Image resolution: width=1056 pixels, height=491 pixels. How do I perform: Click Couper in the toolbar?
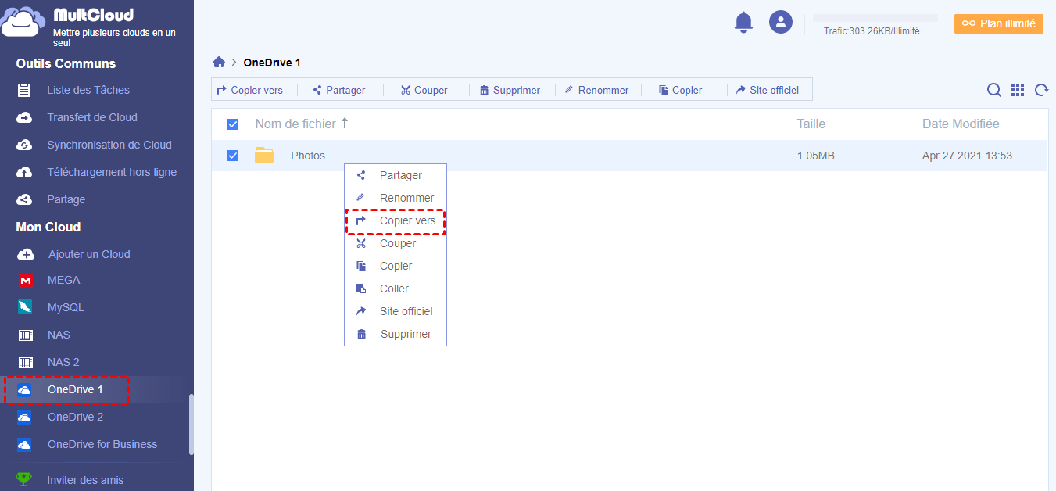tap(424, 90)
